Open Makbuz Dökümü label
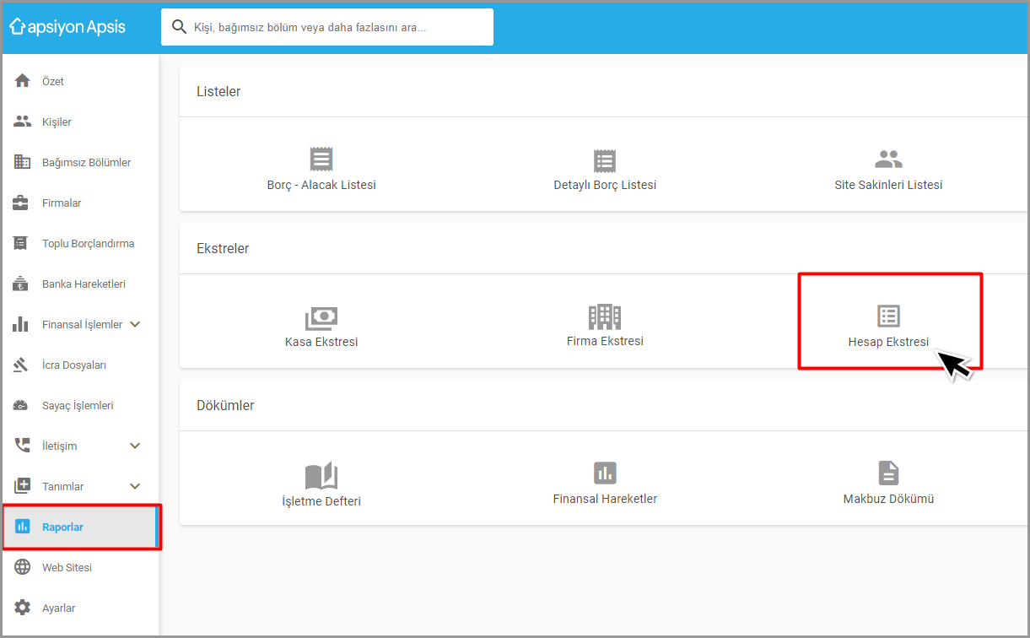The height and width of the screenshot is (638, 1030). tap(888, 499)
